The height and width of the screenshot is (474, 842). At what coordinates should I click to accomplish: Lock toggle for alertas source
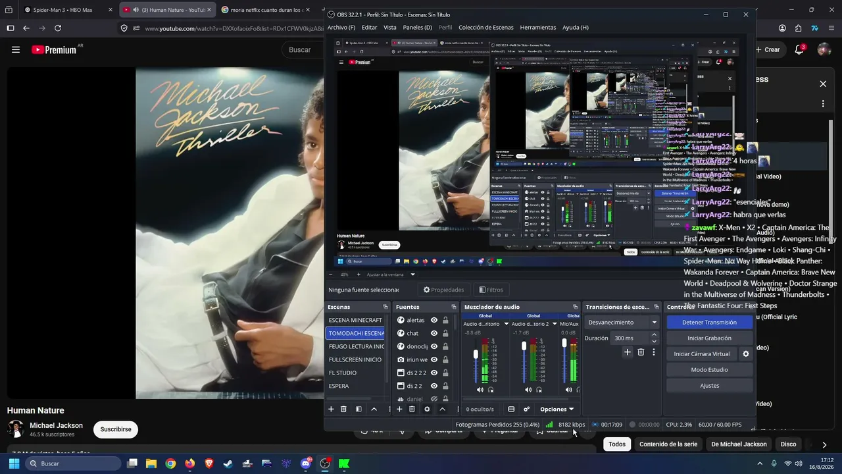coord(445,320)
